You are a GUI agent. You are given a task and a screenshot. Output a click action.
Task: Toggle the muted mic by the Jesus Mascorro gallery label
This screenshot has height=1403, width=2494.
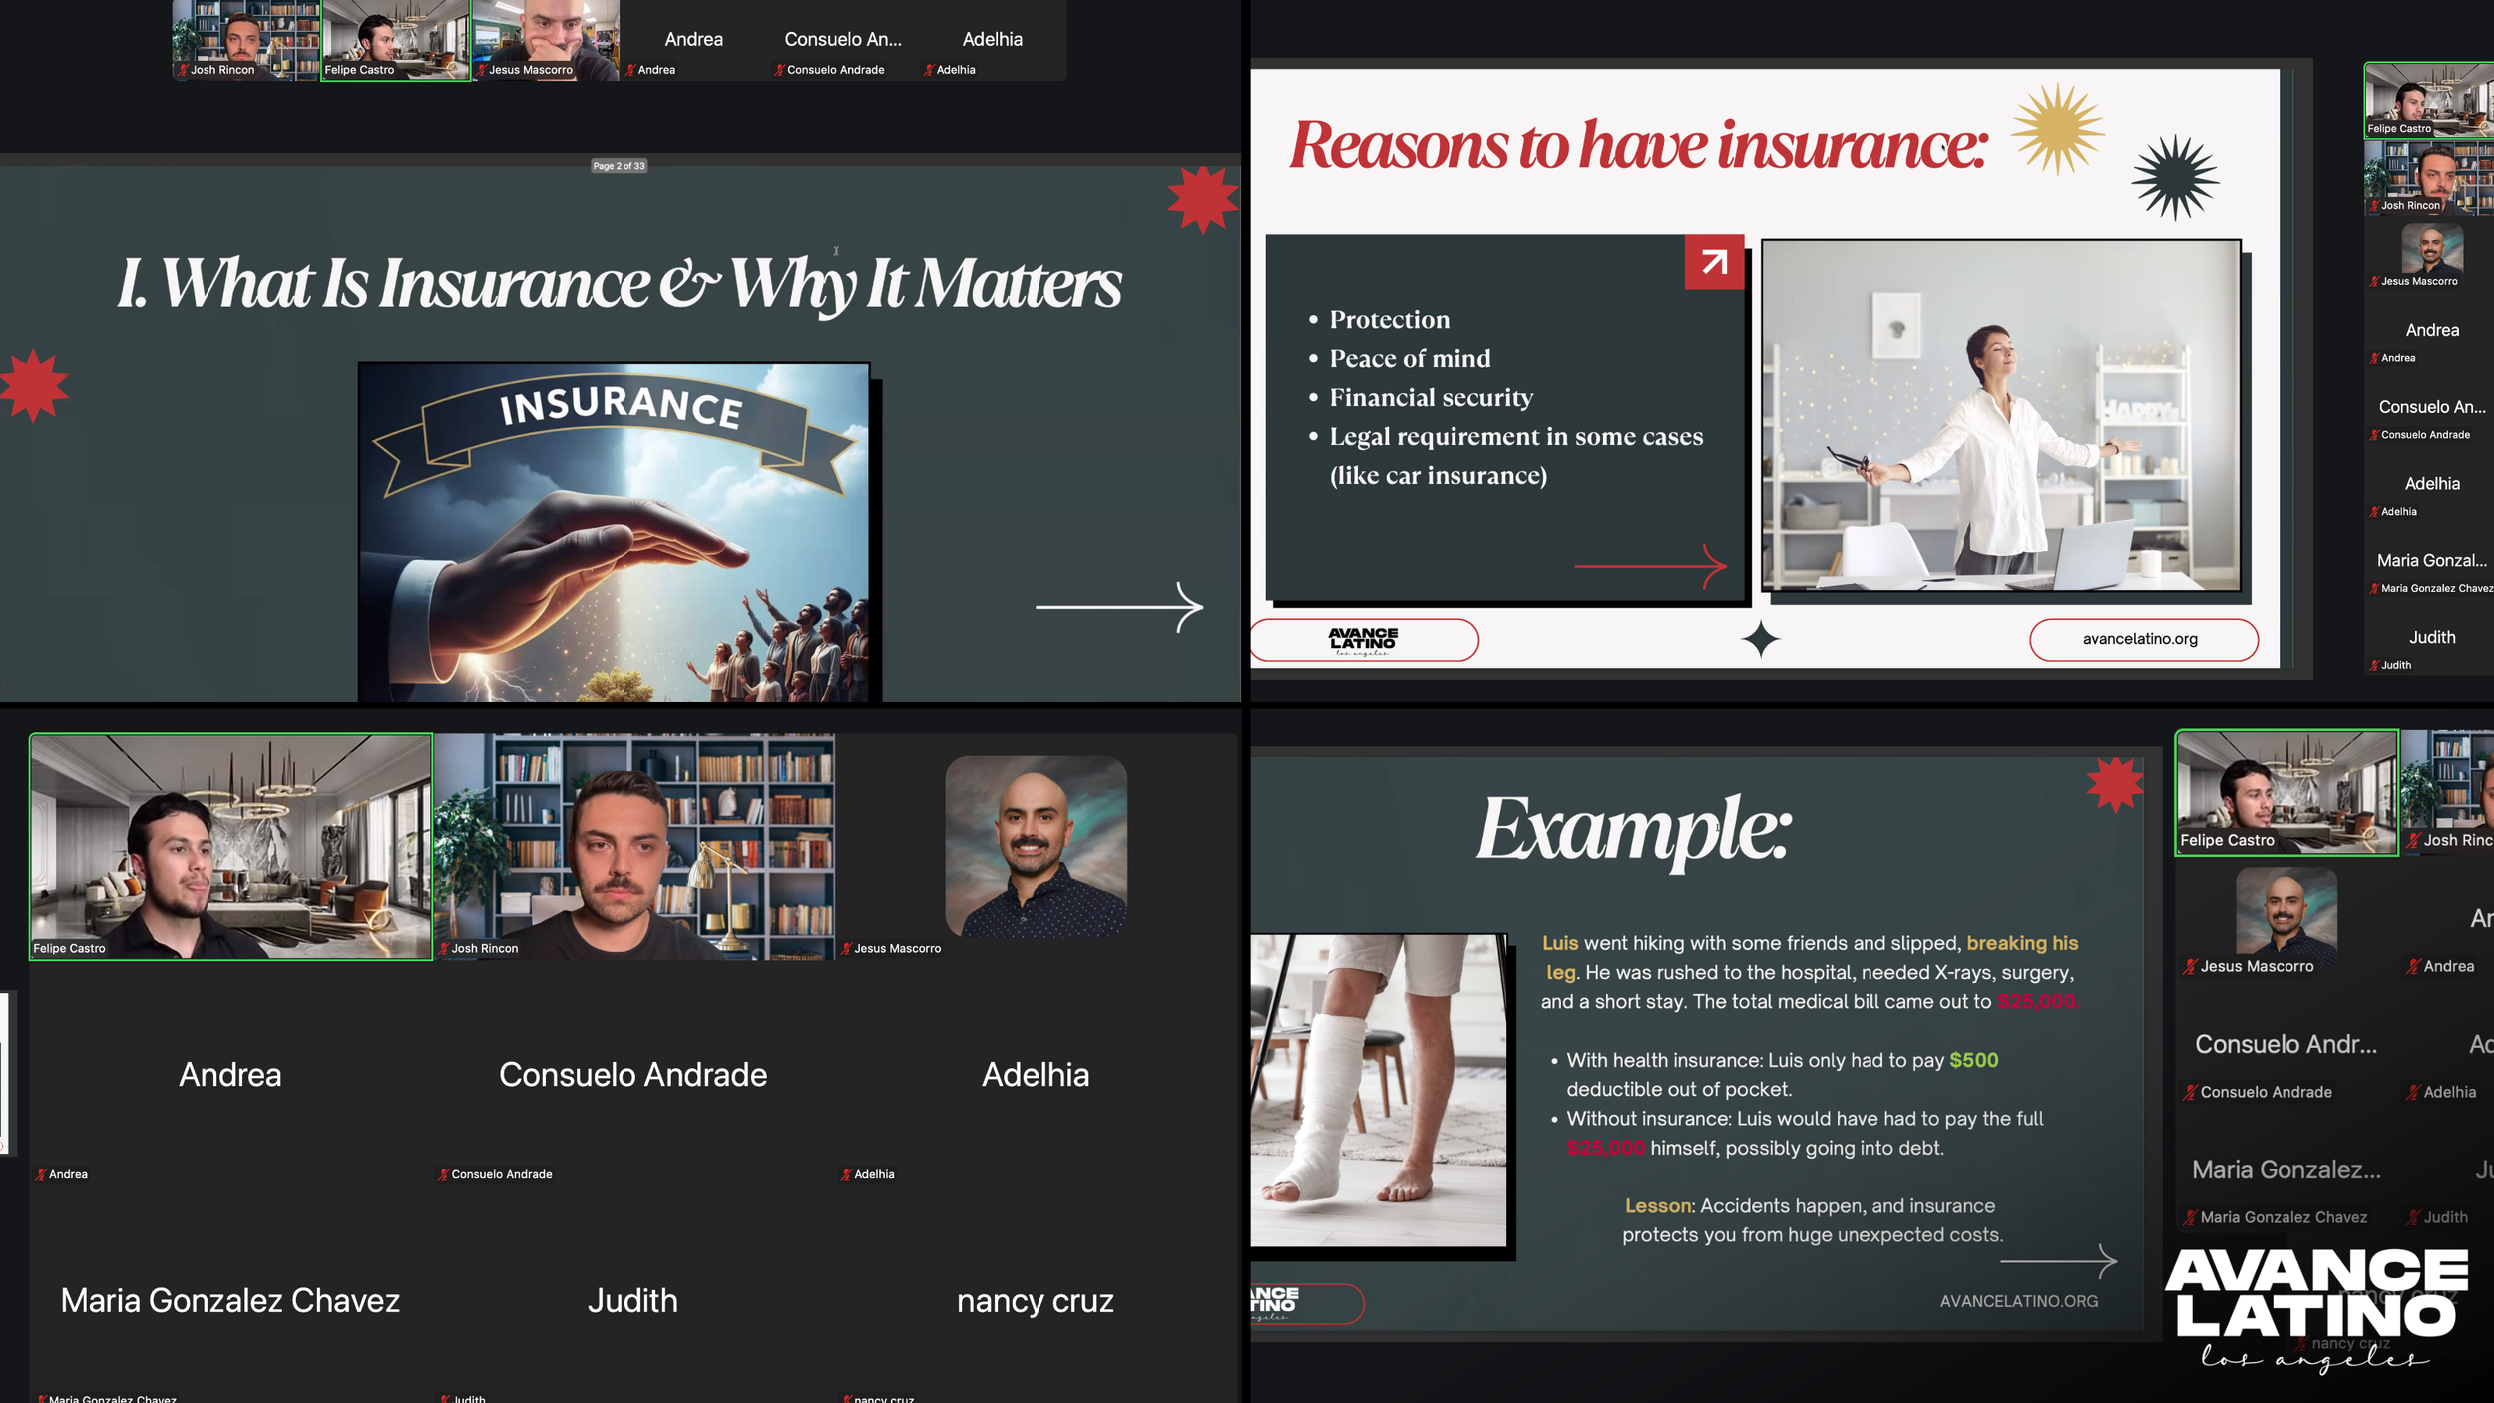point(846,949)
